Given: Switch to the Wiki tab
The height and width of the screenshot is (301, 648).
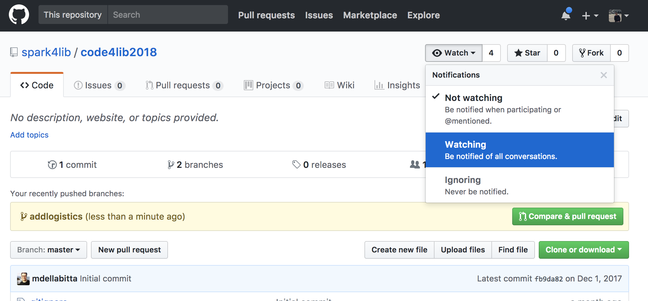Looking at the screenshot, I should 339,85.
